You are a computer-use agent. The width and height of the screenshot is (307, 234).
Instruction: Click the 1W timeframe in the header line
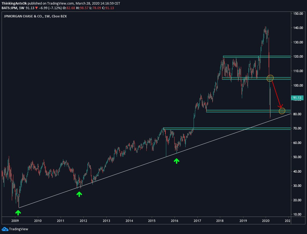pyautogui.click(x=22, y=8)
